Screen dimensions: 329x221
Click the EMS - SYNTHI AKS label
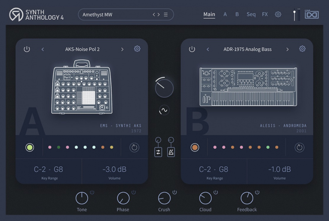(121, 125)
